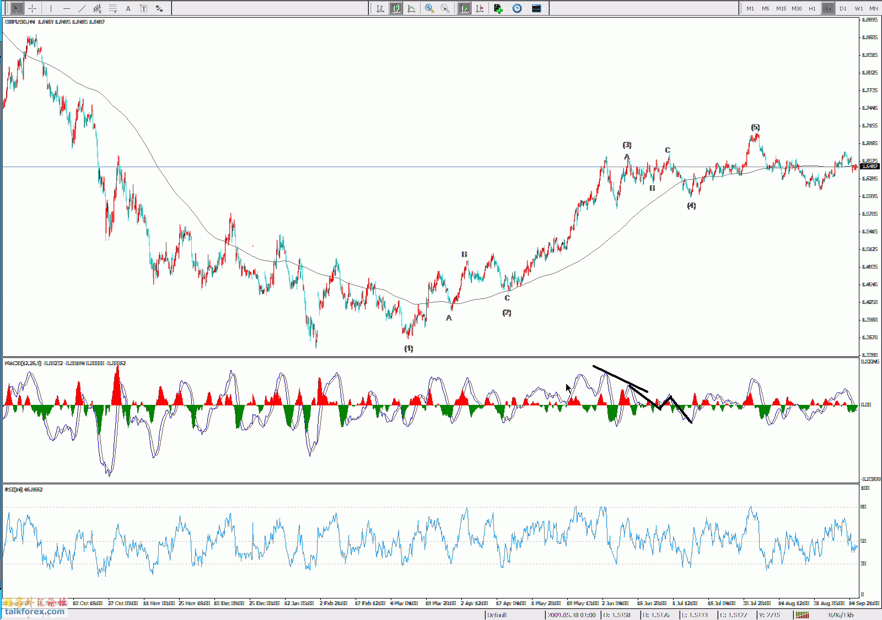Switch chart to M5 timeframe
The image size is (882, 620).
(766, 8)
